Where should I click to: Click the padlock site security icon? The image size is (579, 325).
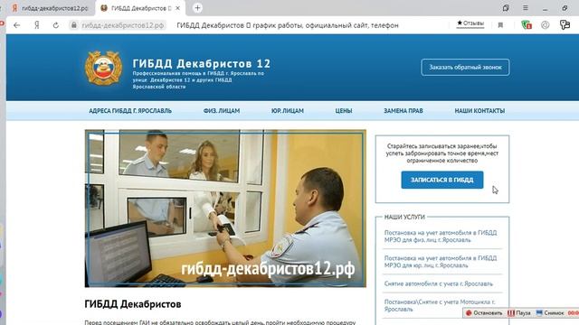click(x=74, y=25)
